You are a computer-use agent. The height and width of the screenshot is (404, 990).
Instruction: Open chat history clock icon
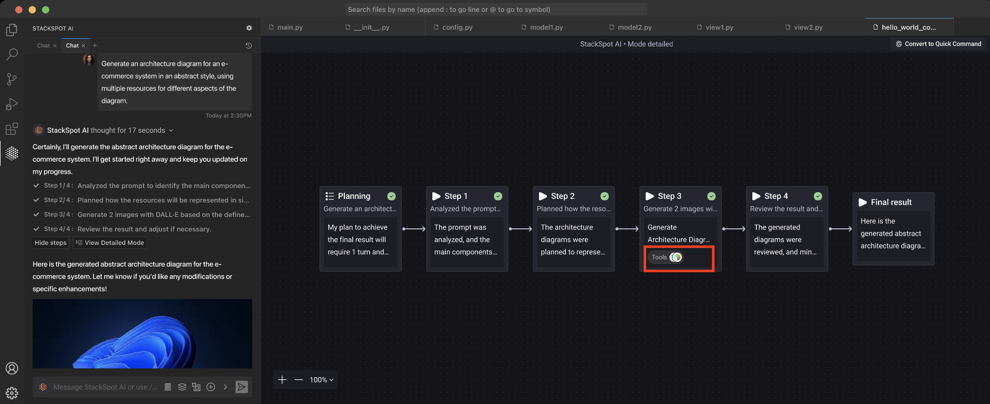click(x=249, y=45)
